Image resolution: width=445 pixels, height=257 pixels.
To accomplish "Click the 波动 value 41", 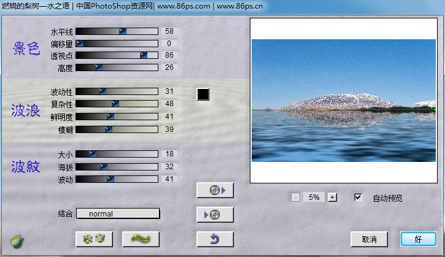I will point(169,179).
